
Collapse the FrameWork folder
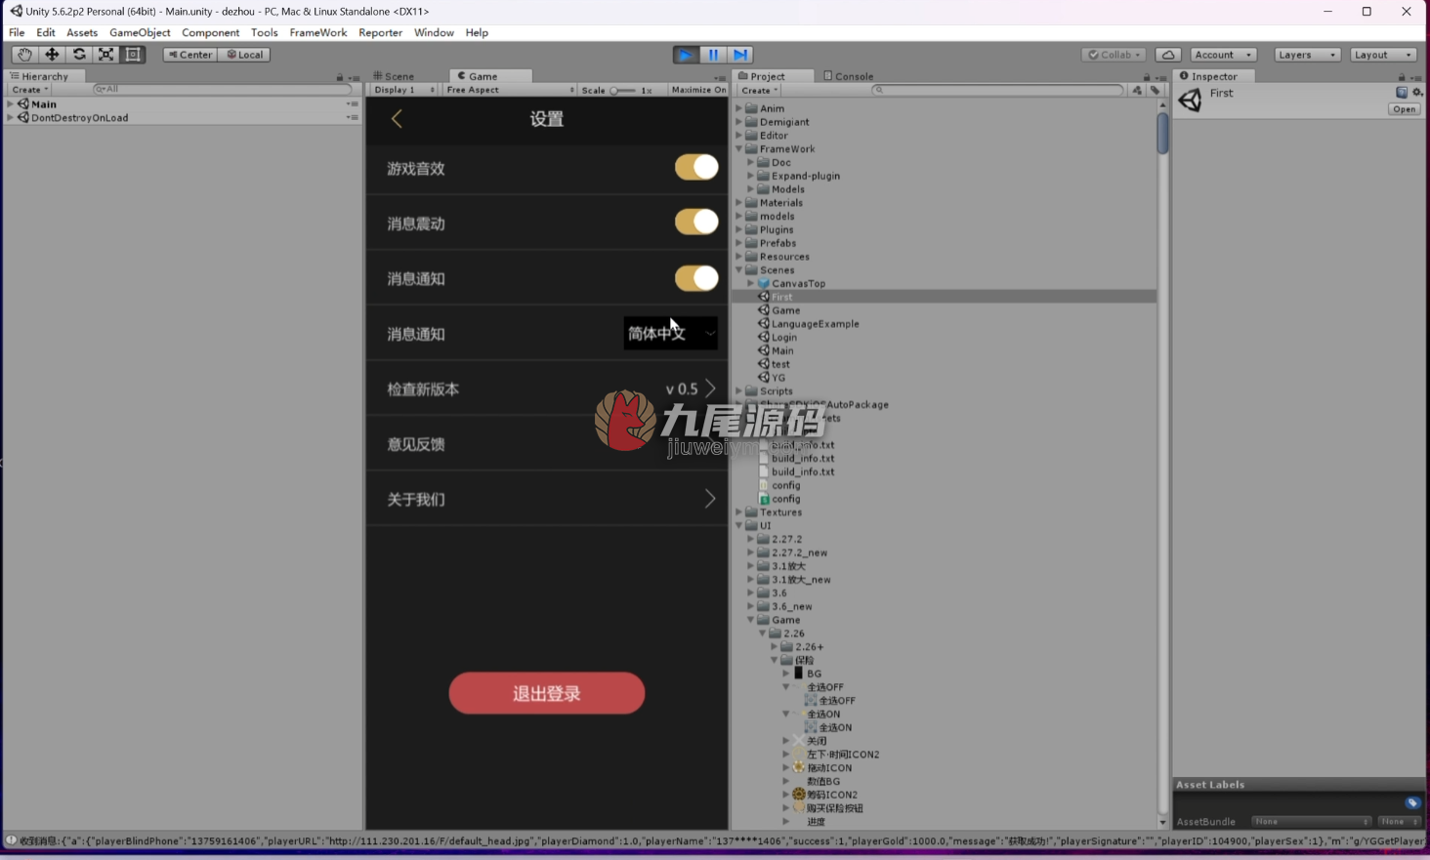pos(739,149)
